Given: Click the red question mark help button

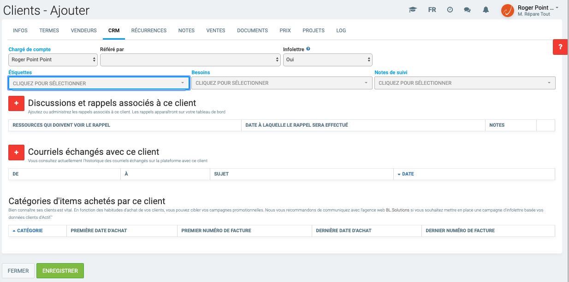Looking at the screenshot, I should pyautogui.click(x=560, y=47).
